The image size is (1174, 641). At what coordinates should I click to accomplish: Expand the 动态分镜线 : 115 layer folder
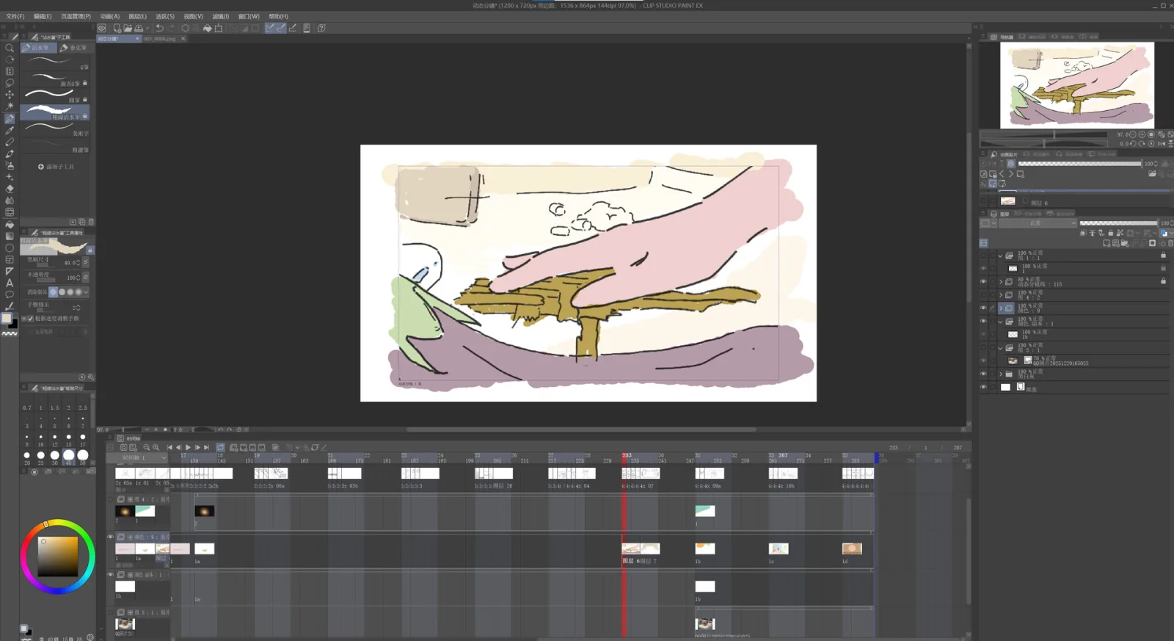1000,281
